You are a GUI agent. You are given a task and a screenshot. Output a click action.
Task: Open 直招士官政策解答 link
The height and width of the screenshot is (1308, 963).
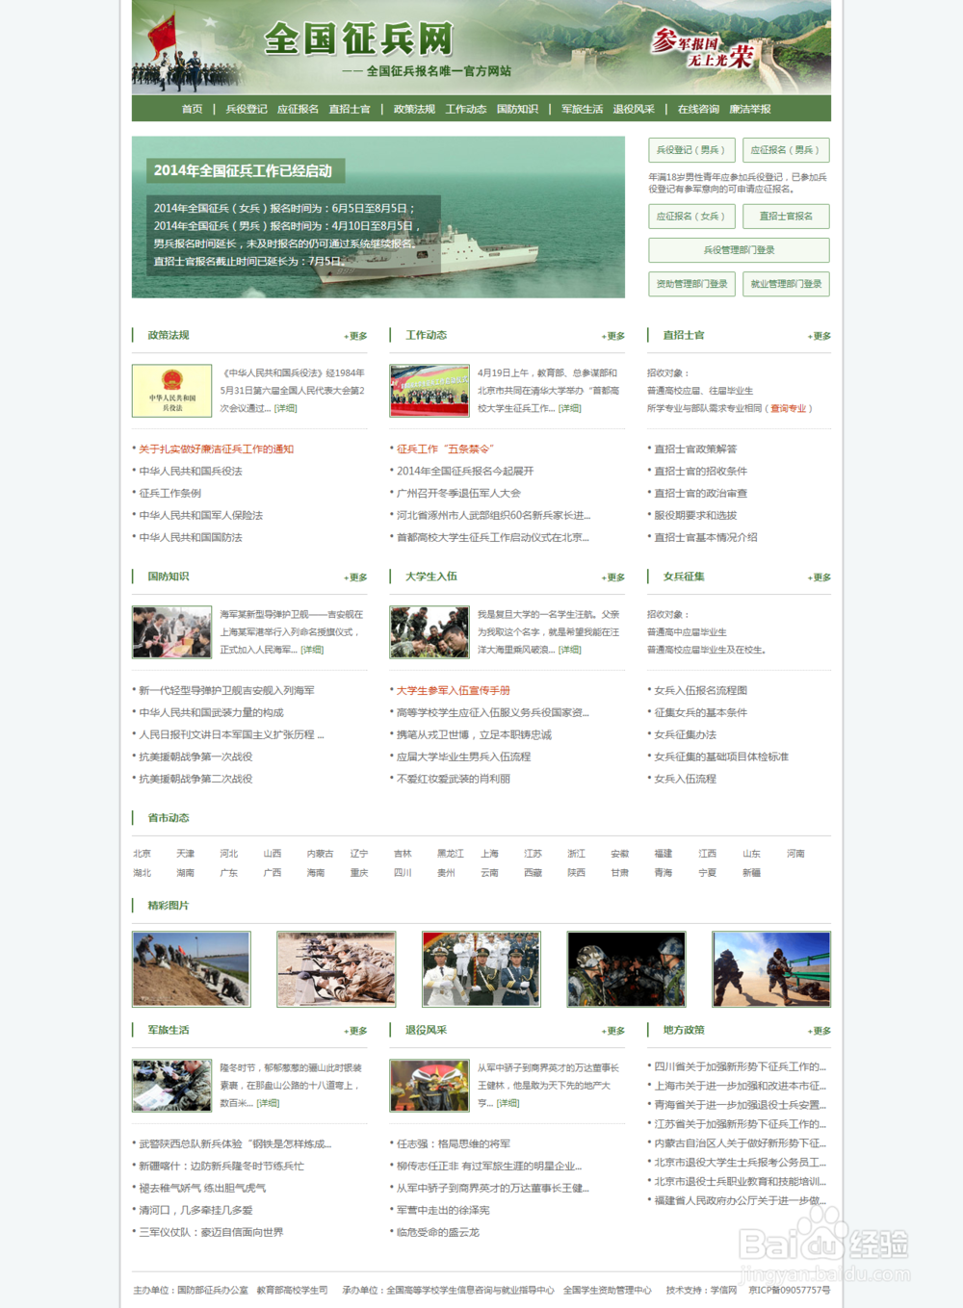click(695, 449)
